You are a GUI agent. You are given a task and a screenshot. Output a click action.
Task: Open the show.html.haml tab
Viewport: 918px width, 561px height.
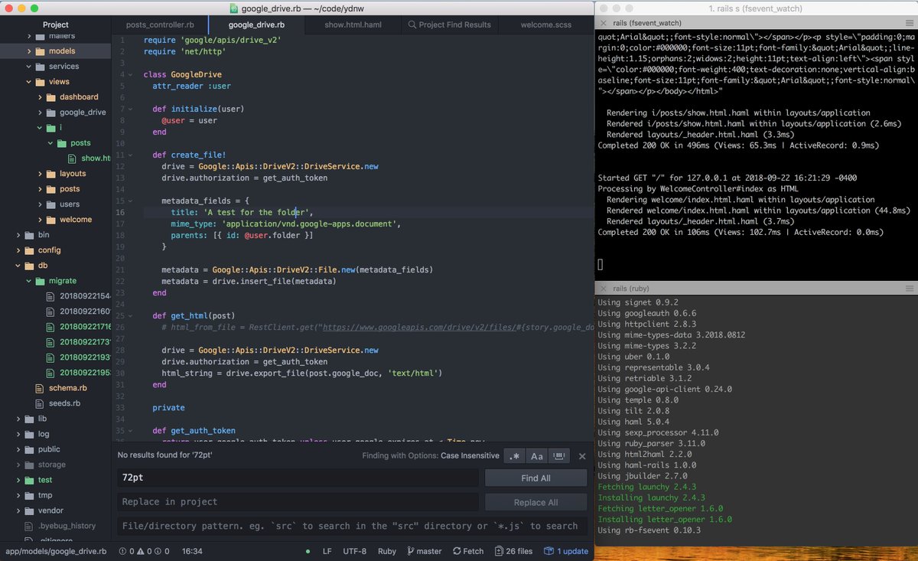(x=353, y=24)
